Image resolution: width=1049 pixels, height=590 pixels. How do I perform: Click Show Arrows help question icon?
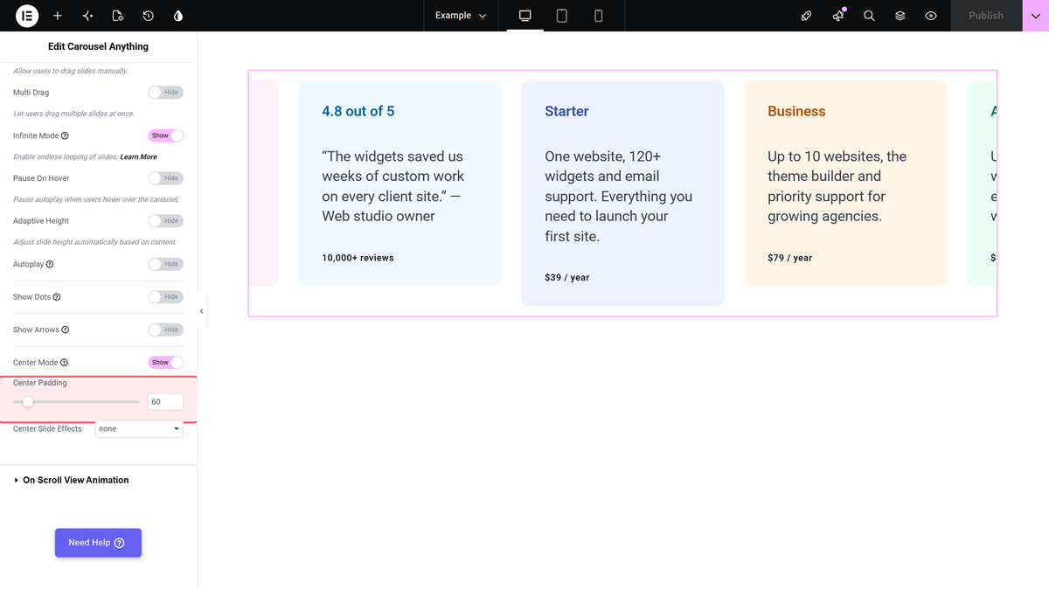click(x=66, y=330)
